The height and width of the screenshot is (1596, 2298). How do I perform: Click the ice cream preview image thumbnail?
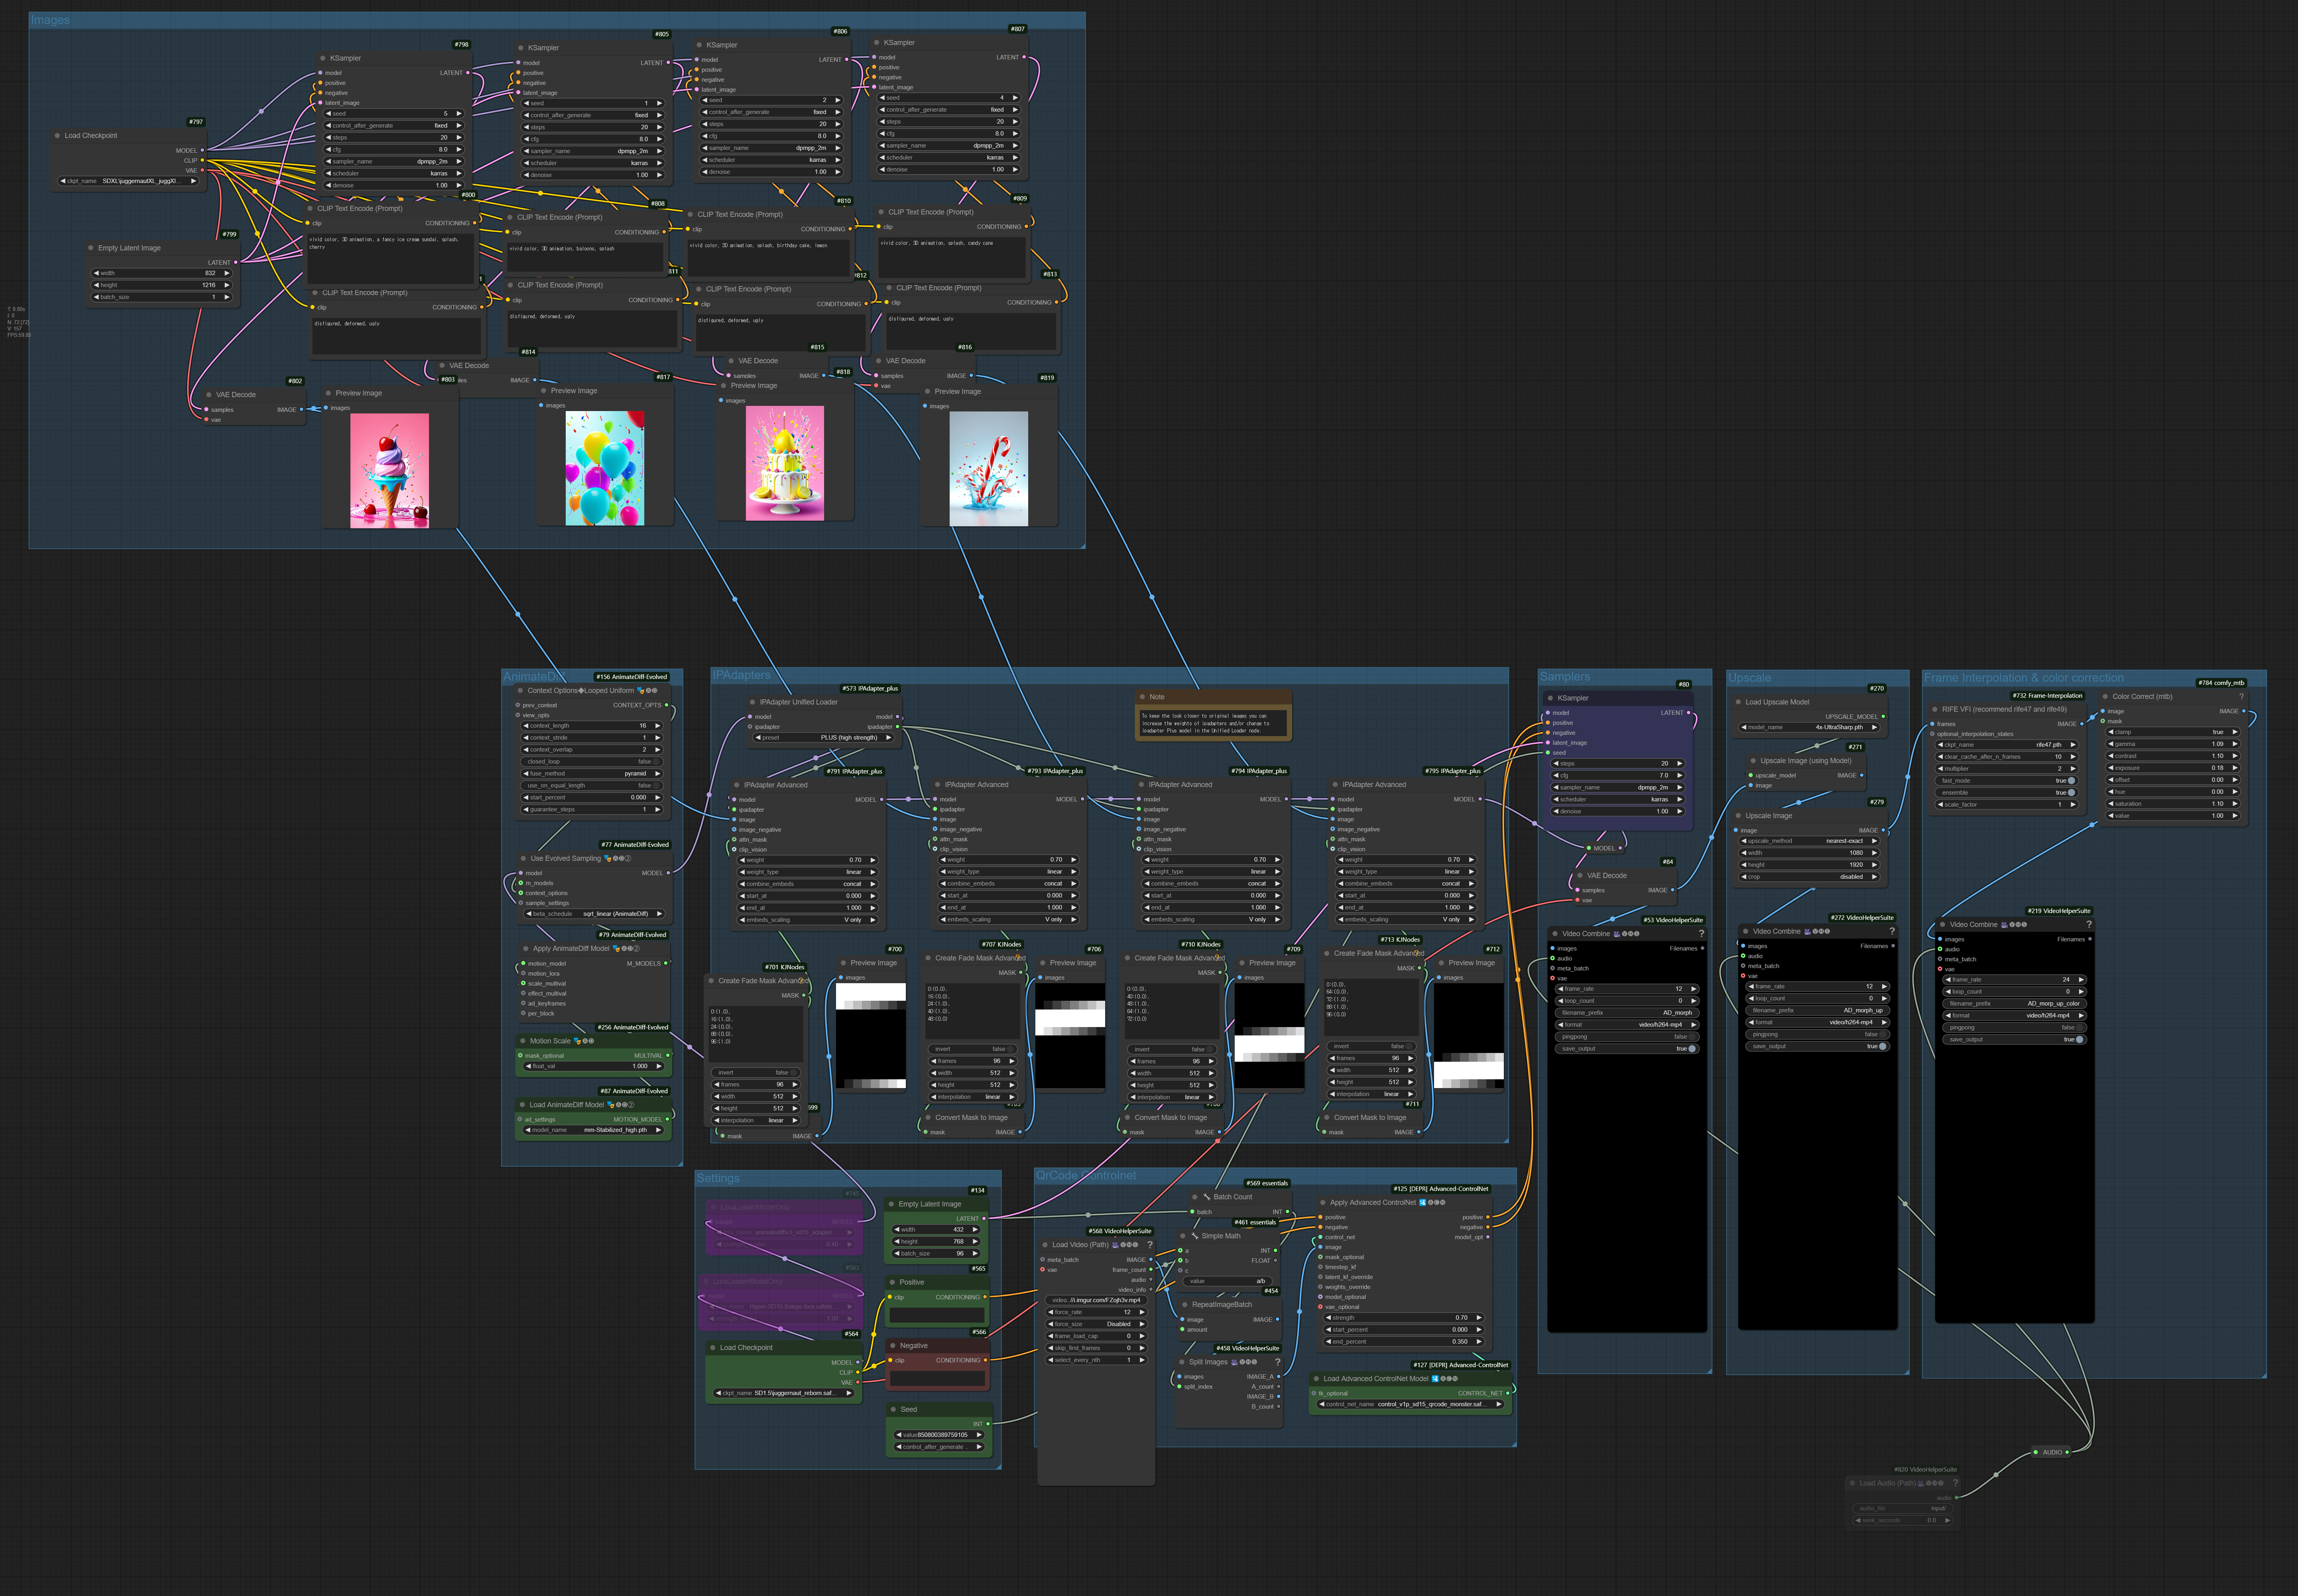tap(389, 470)
